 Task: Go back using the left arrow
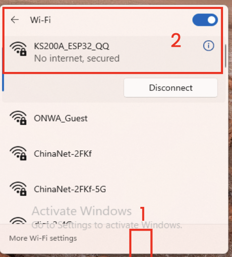click(15, 20)
